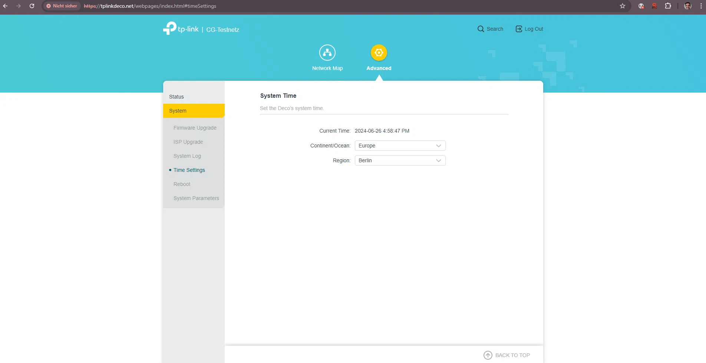Open the Status sidebar section
This screenshot has width=706, height=363.
point(194,97)
